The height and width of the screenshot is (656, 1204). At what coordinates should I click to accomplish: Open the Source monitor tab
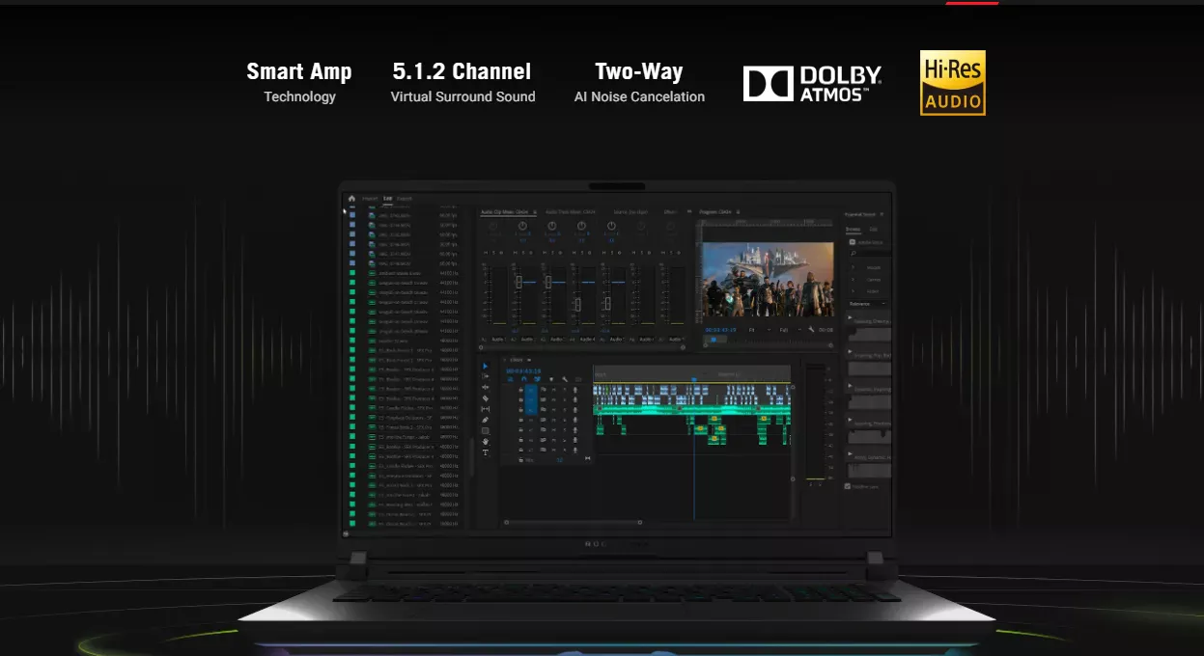pos(630,212)
